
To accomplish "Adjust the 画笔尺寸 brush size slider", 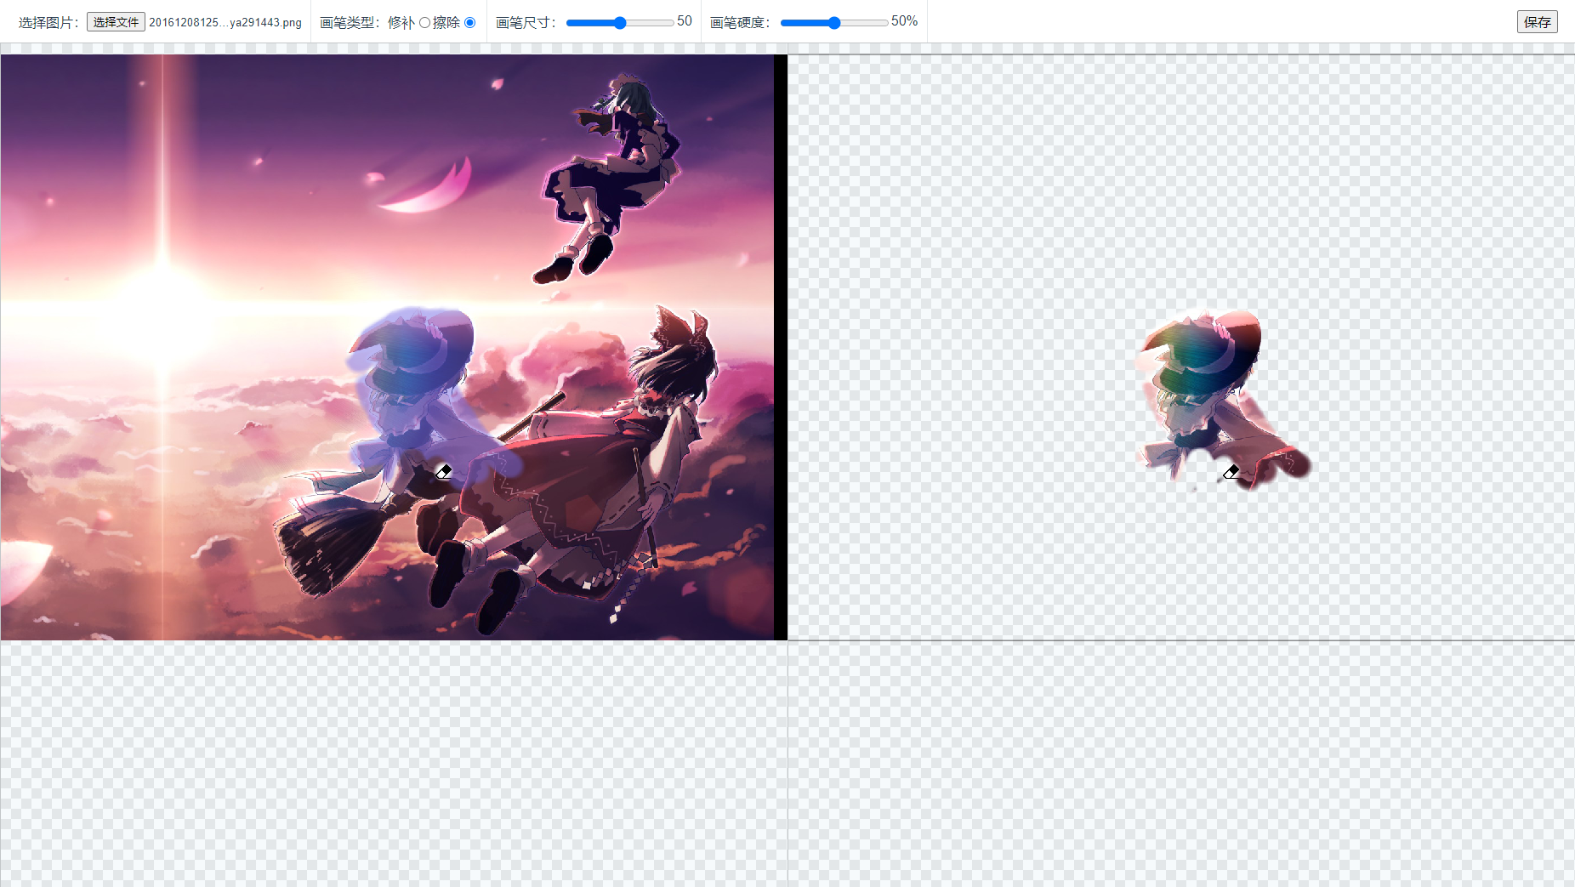I will point(620,23).
